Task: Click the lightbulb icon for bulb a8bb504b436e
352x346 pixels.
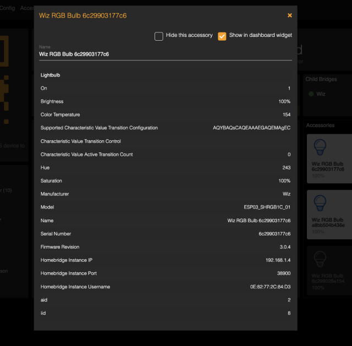Action: (320, 203)
